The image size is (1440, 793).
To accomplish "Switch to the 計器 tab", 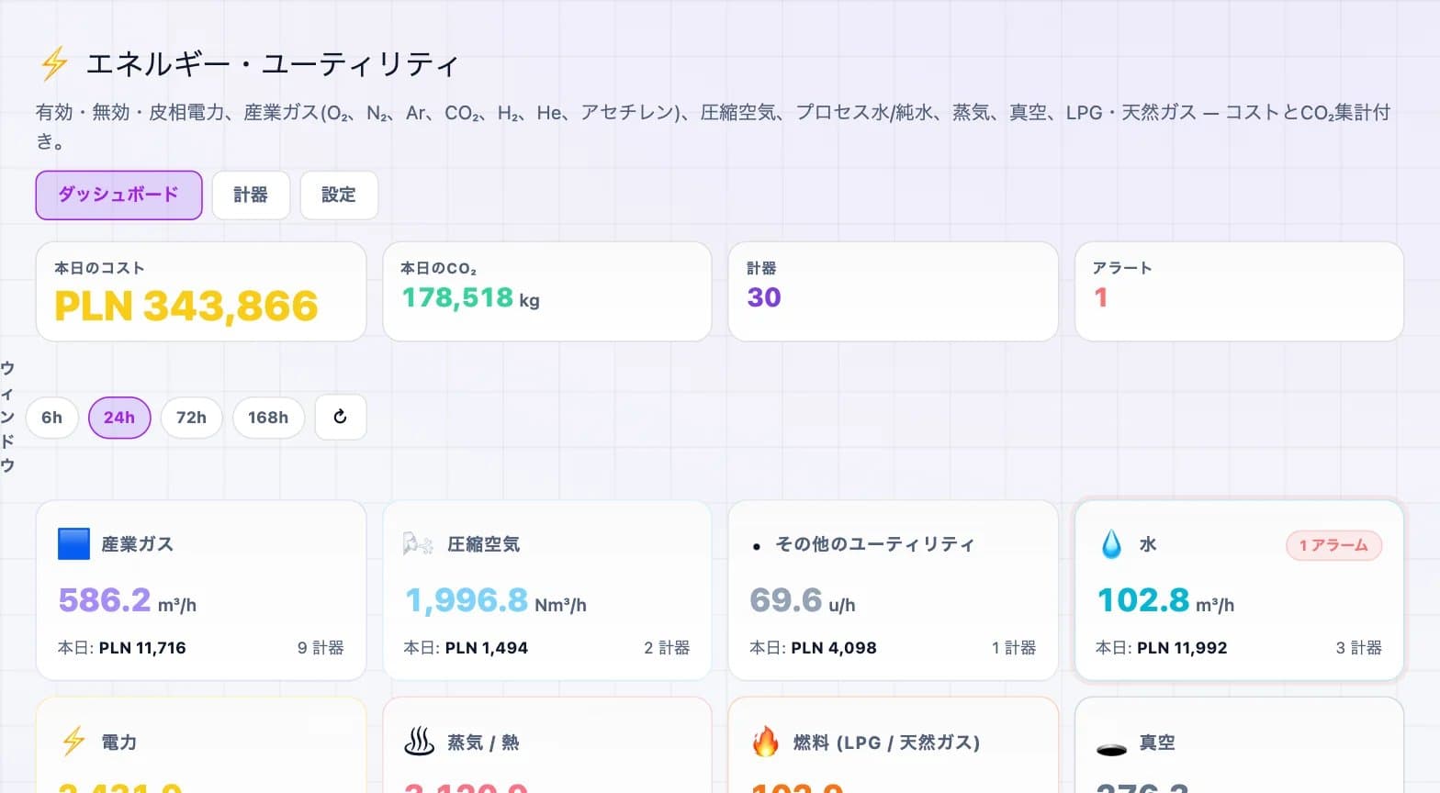I will (x=251, y=195).
